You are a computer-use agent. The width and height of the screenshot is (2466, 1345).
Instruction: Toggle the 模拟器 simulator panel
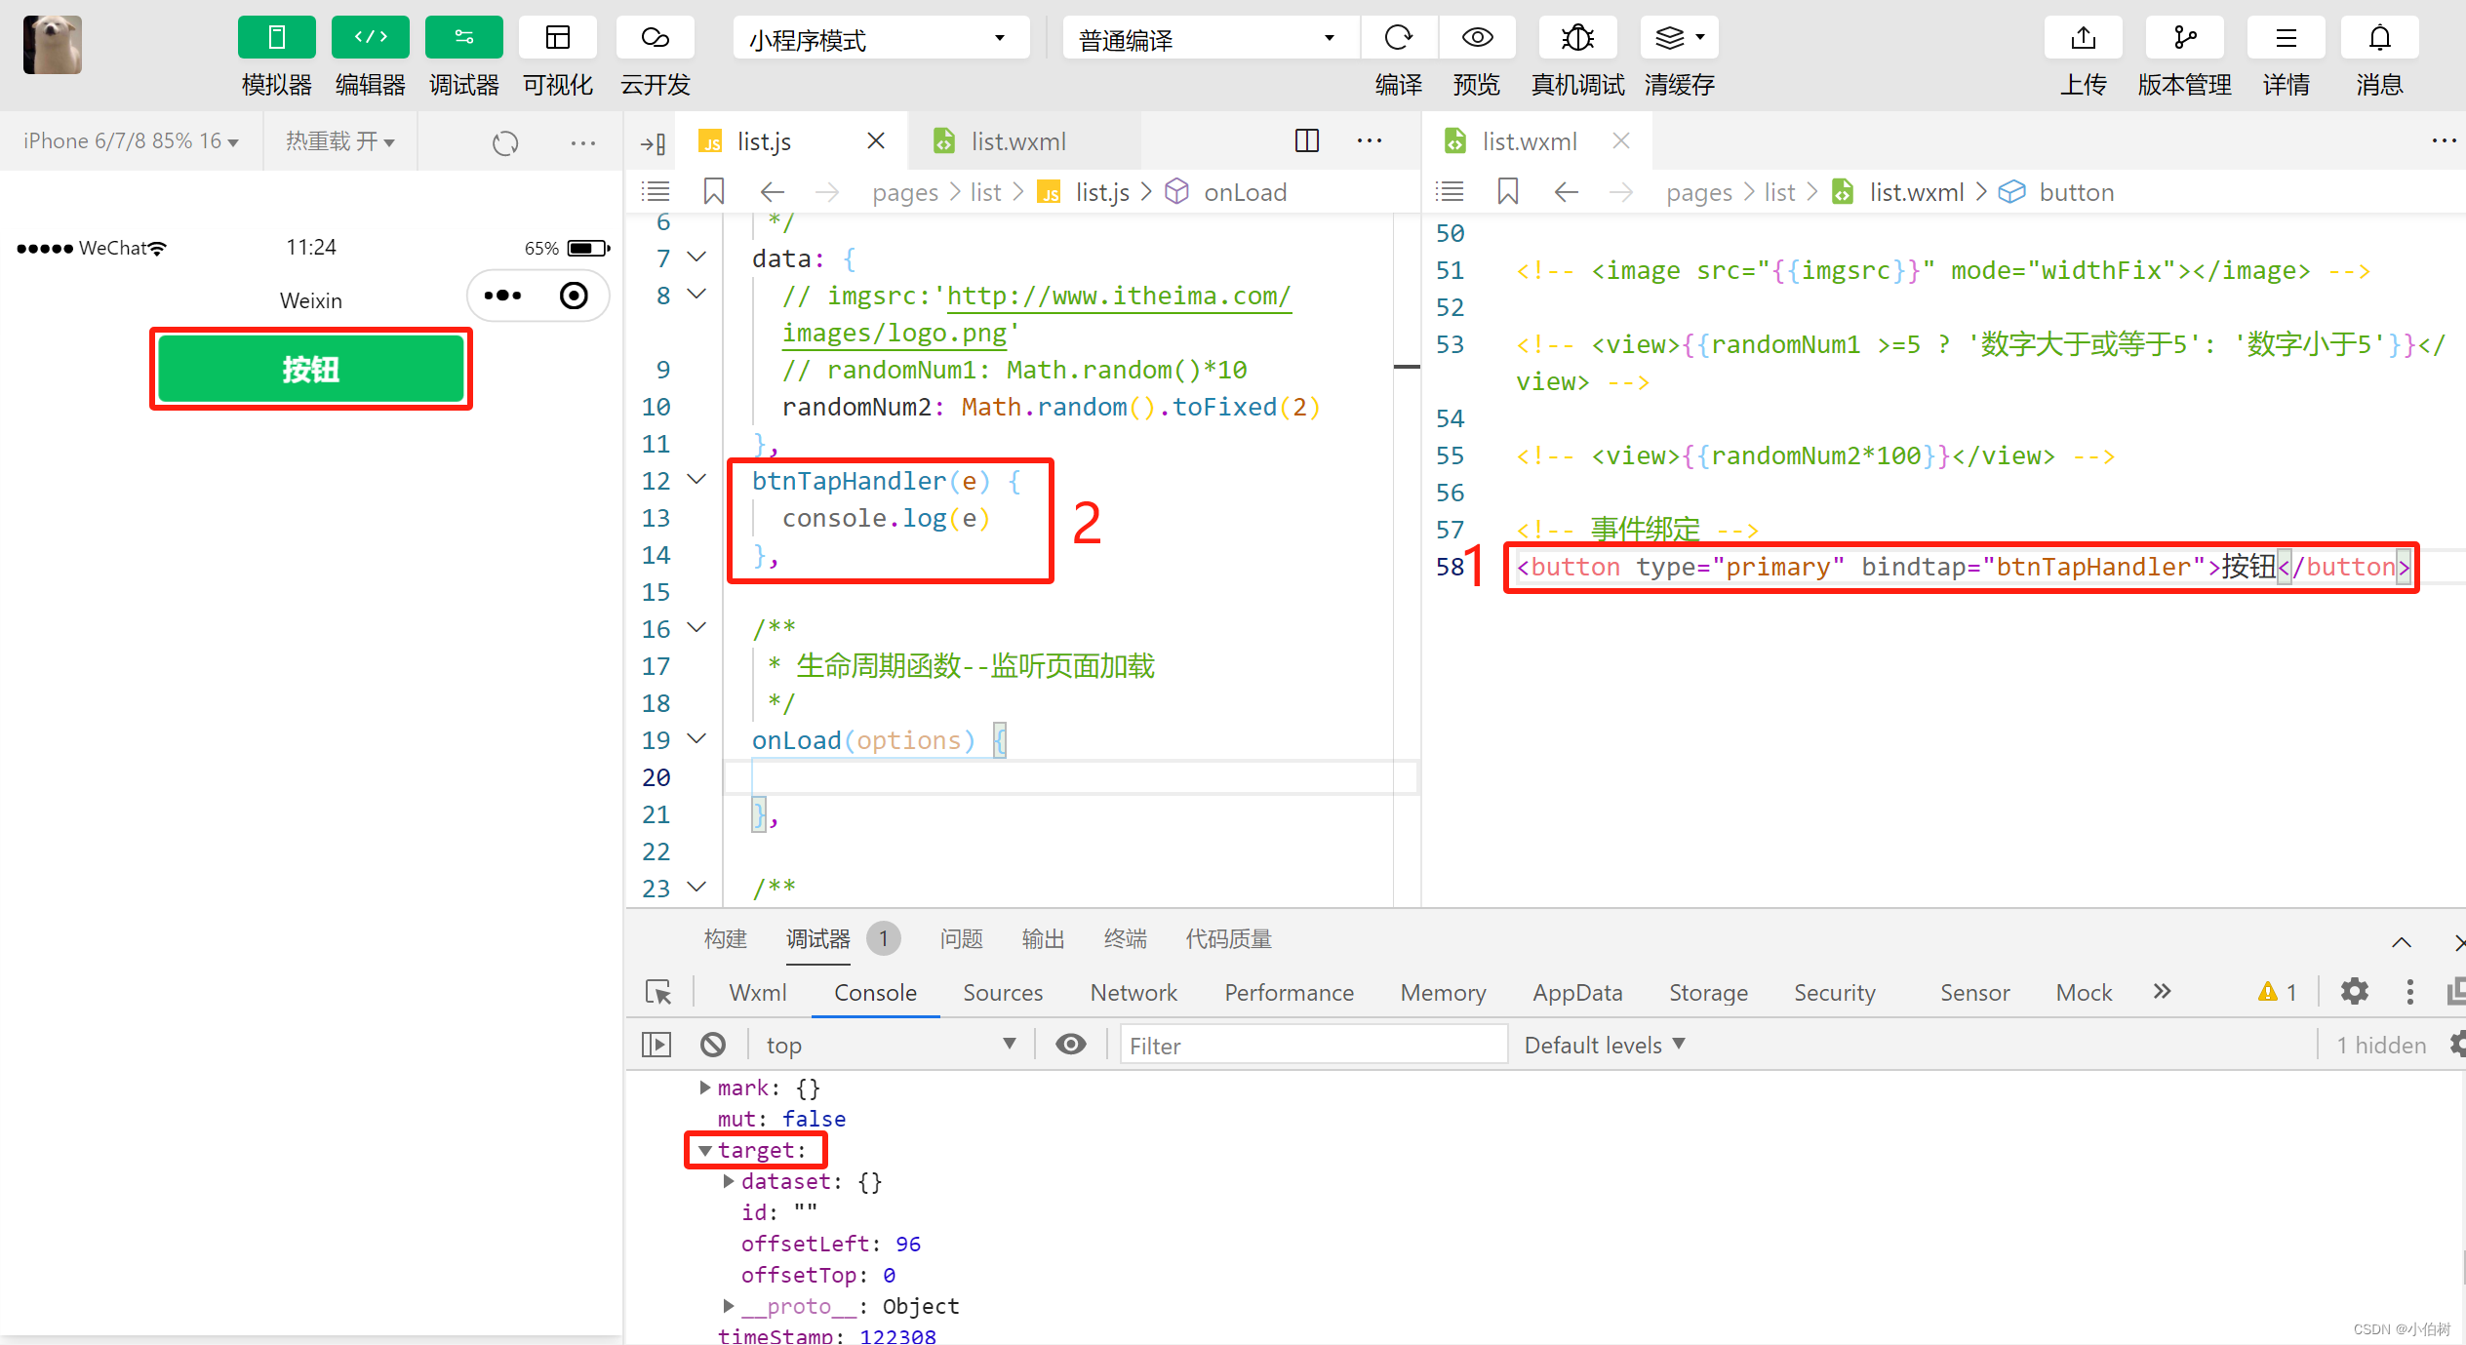(276, 37)
